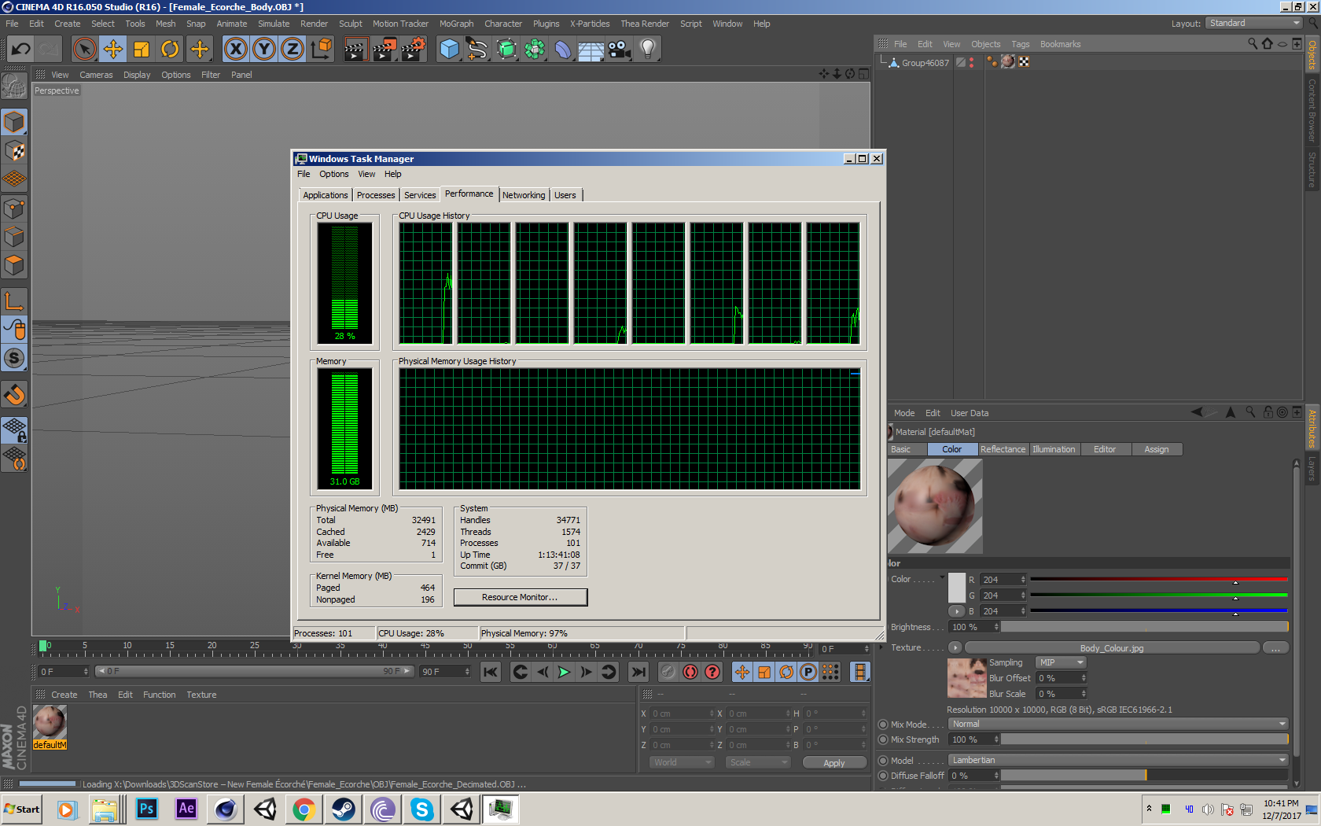The width and height of the screenshot is (1321, 826).
Task: Open World coordinate dropdown
Action: pos(681,762)
